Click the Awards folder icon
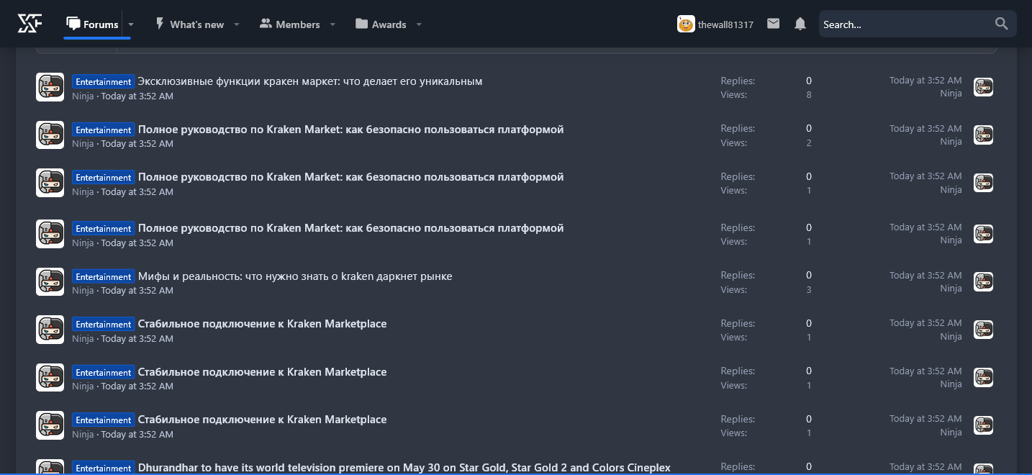Image resolution: width=1032 pixels, height=475 pixels. click(361, 24)
